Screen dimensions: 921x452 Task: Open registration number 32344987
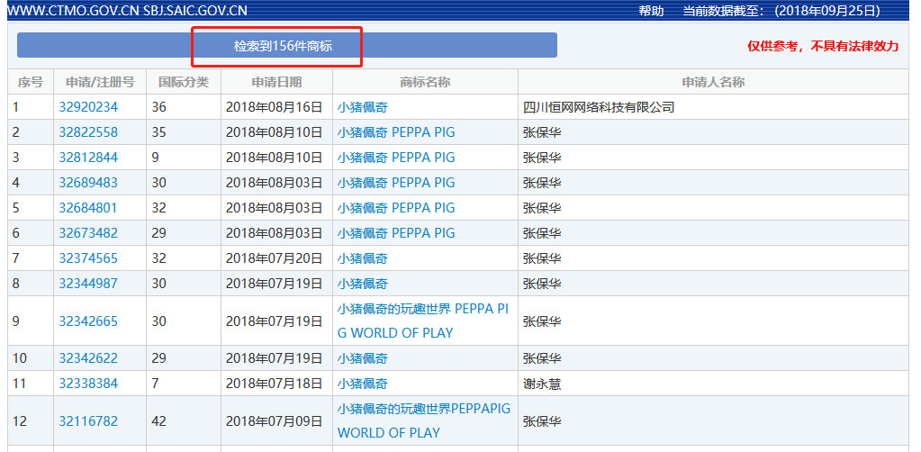point(88,284)
